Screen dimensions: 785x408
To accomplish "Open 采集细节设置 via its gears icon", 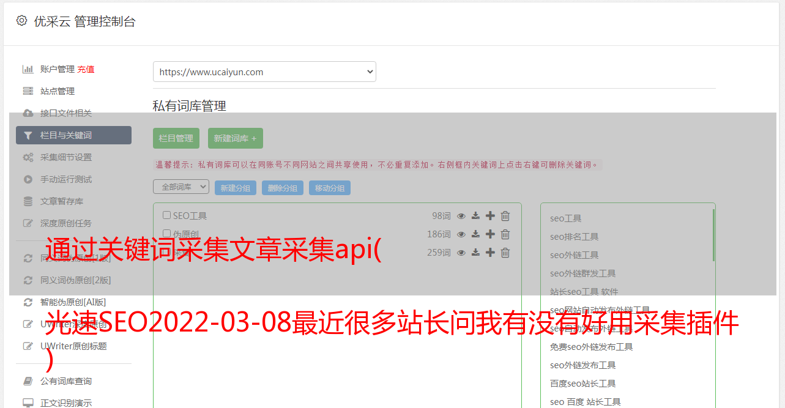I will tap(28, 157).
